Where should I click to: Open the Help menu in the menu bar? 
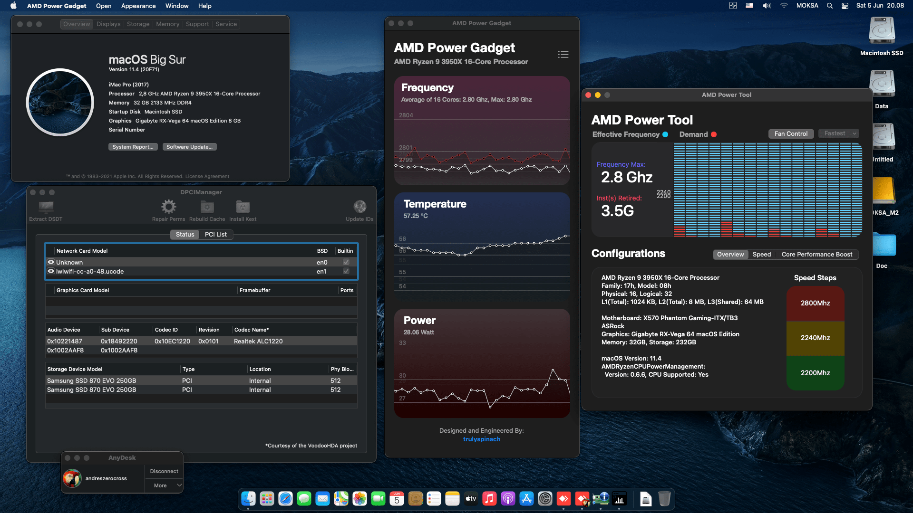(x=205, y=6)
